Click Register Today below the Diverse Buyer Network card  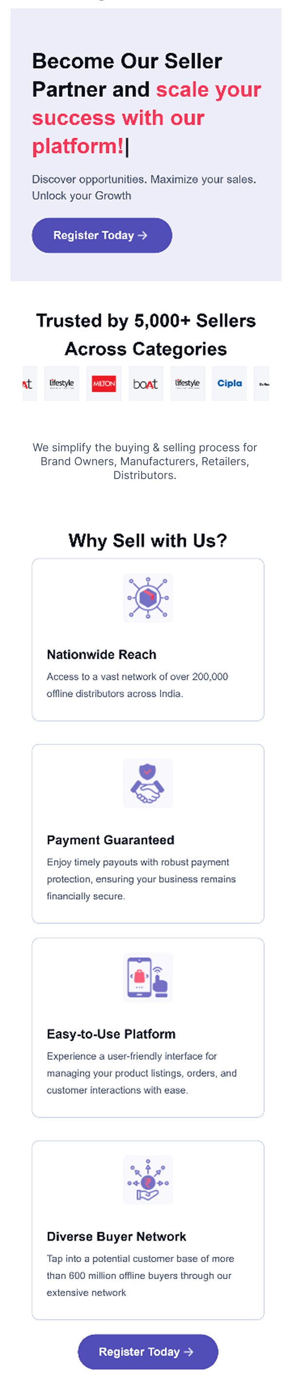point(147,1351)
